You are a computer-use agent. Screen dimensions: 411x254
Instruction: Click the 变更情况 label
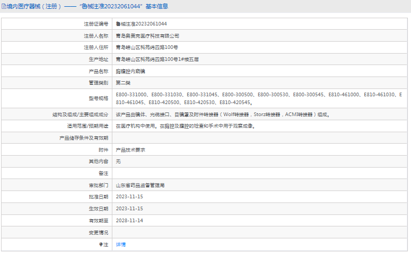98,233
